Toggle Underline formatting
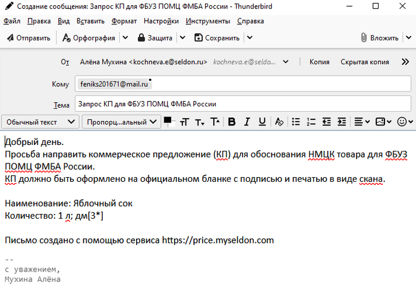 pyautogui.click(x=262, y=122)
